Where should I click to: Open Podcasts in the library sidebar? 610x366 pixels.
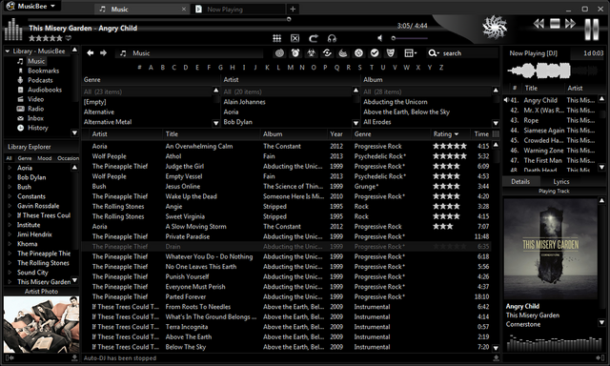pyautogui.click(x=40, y=80)
